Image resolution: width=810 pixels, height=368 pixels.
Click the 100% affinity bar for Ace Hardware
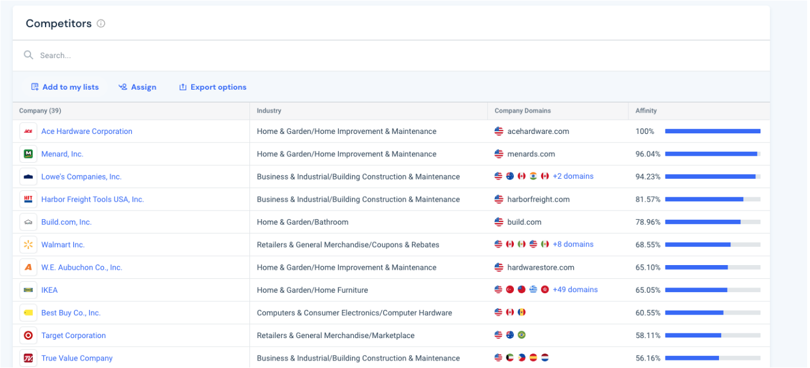click(x=713, y=131)
